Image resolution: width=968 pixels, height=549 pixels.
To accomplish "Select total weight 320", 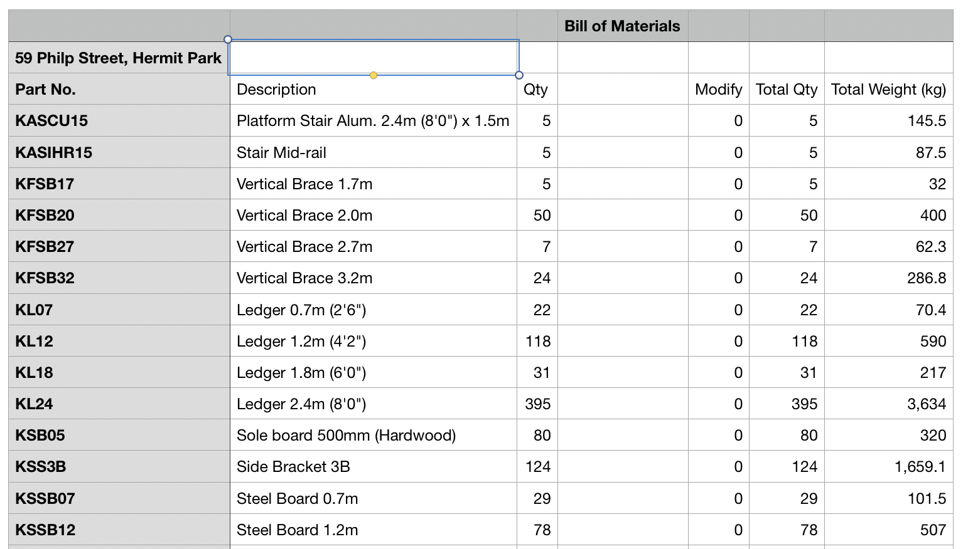I will [x=889, y=435].
